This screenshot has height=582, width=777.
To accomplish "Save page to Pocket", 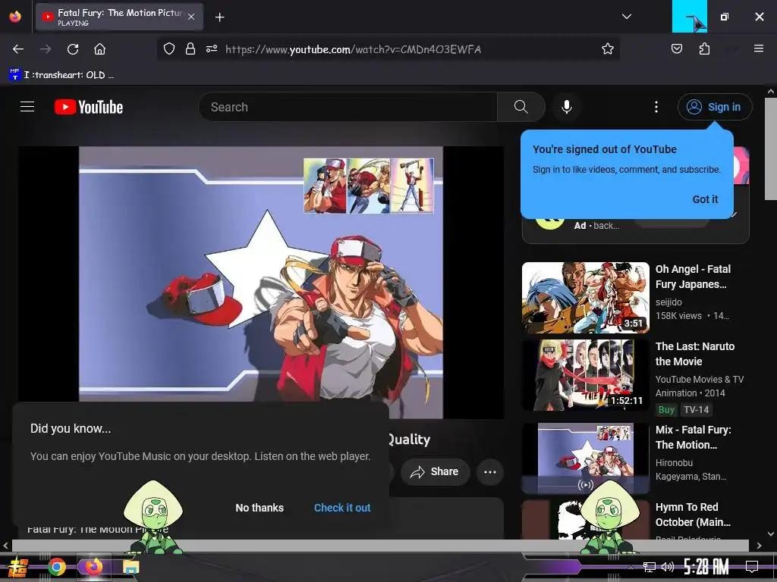I will [x=676, y=49].
